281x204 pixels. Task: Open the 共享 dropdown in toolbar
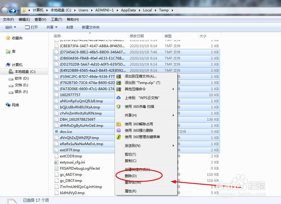(x=52, y=27)
